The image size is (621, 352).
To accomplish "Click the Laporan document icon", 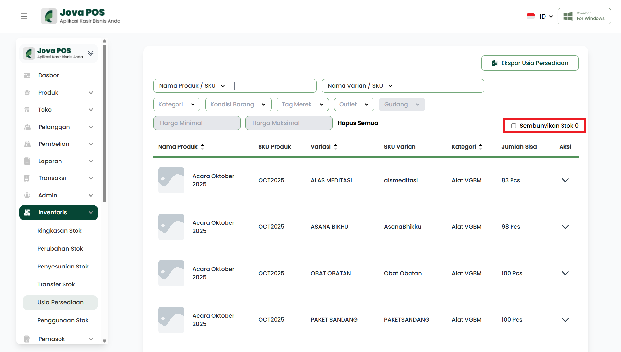I will pos(27,161).
